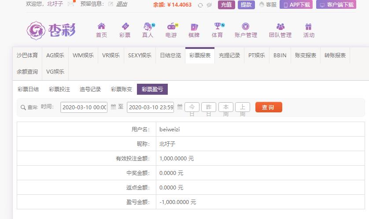369x219 pixels.
Task: Switch to VR娱乐 tab
Action: click(111, 56)
